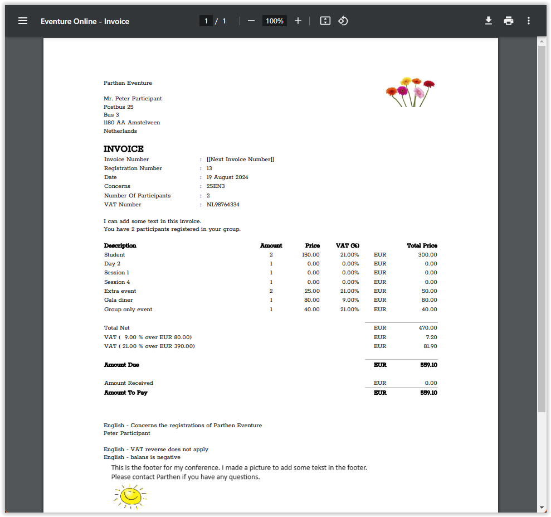Click the Amount To Pay total 559.10
The height and width of the screenshot is (517, 551).
[x=428, y=393]
